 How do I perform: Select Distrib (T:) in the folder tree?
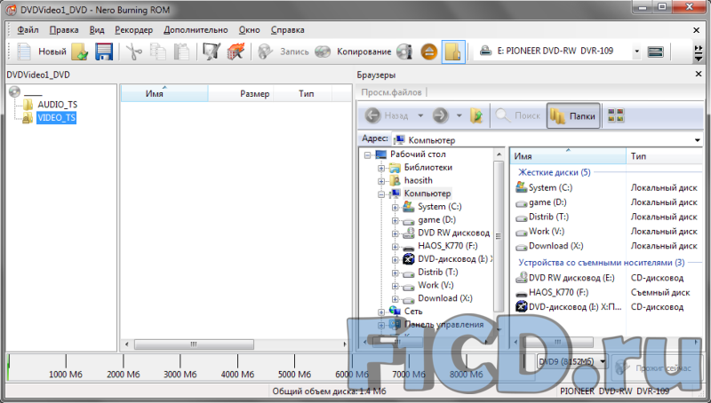point(437,273)
